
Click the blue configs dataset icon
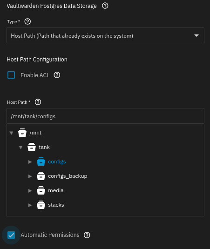coord(41,162)
